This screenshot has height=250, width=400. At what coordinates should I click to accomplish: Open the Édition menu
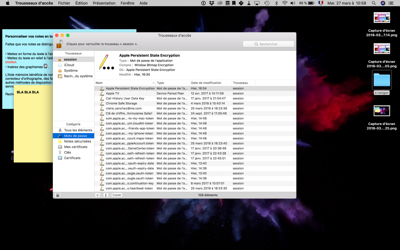click(82, 3)
